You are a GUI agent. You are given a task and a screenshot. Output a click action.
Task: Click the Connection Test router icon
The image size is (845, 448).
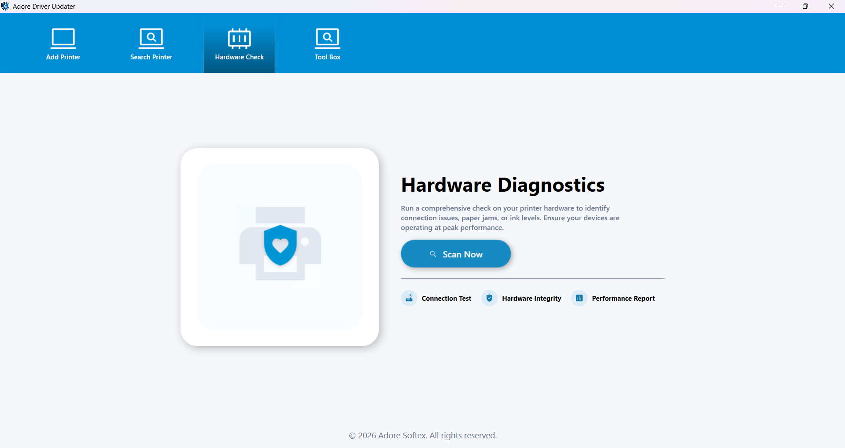pos(409,298)
